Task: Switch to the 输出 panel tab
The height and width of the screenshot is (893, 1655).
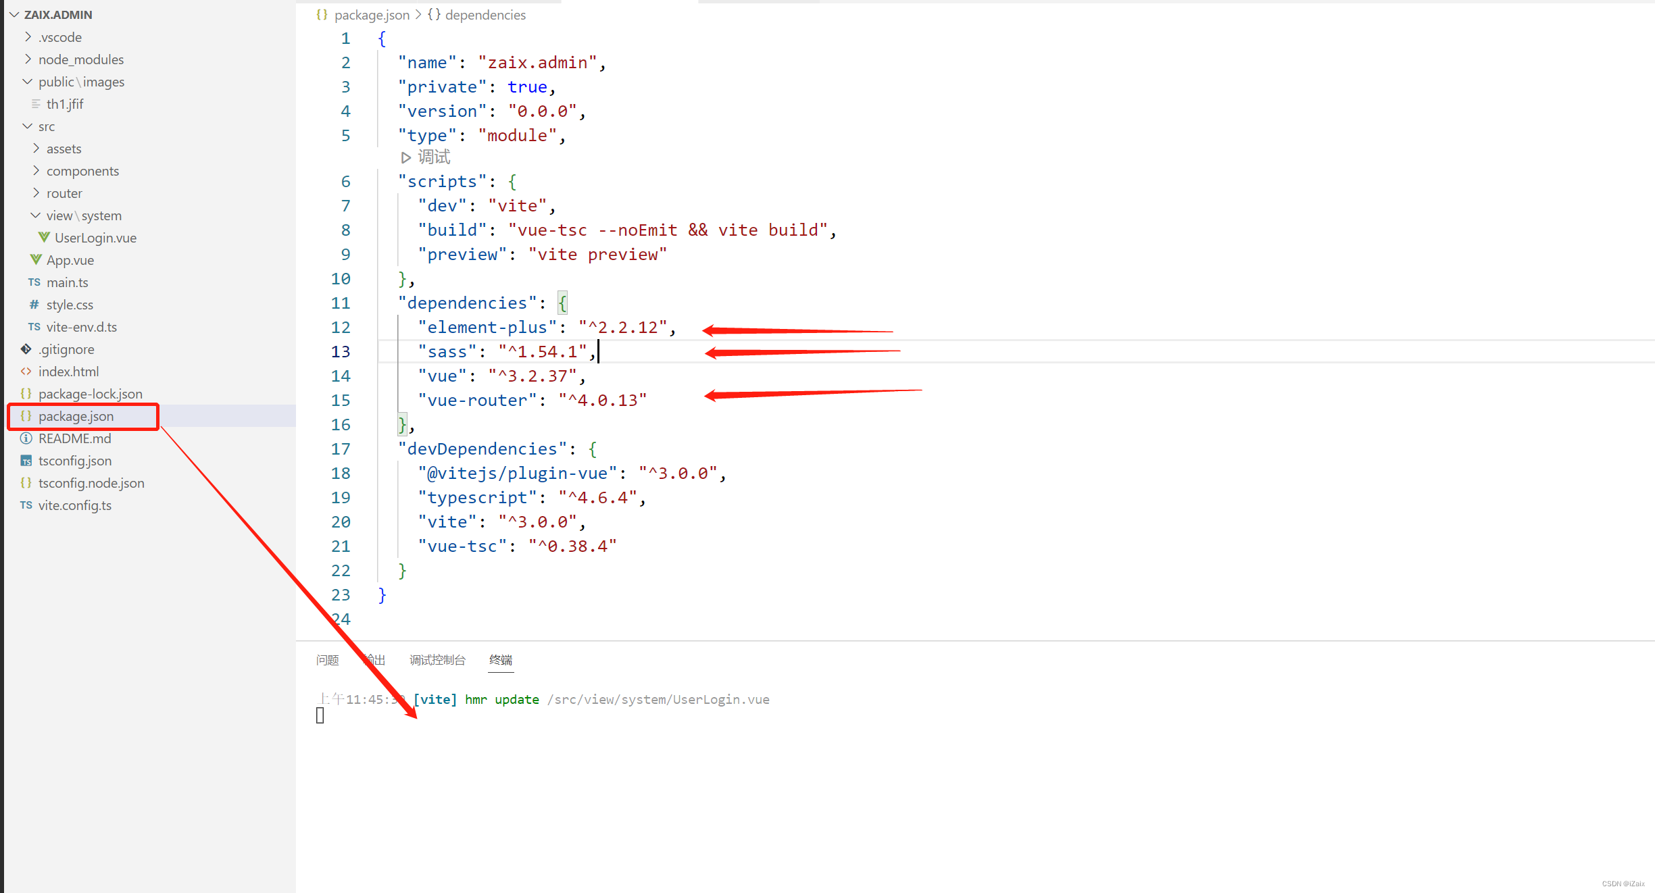Action: [374, 659]
